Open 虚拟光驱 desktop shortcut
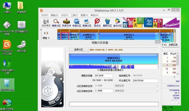This screenshot has width=189, height=111. pyautogui.click(x=22, y=46)
